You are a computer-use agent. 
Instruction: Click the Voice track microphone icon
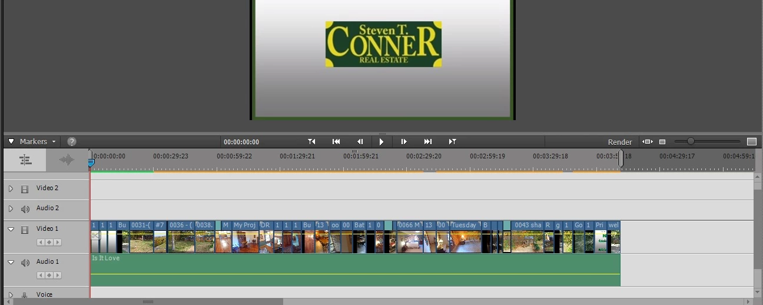[25, 296]
